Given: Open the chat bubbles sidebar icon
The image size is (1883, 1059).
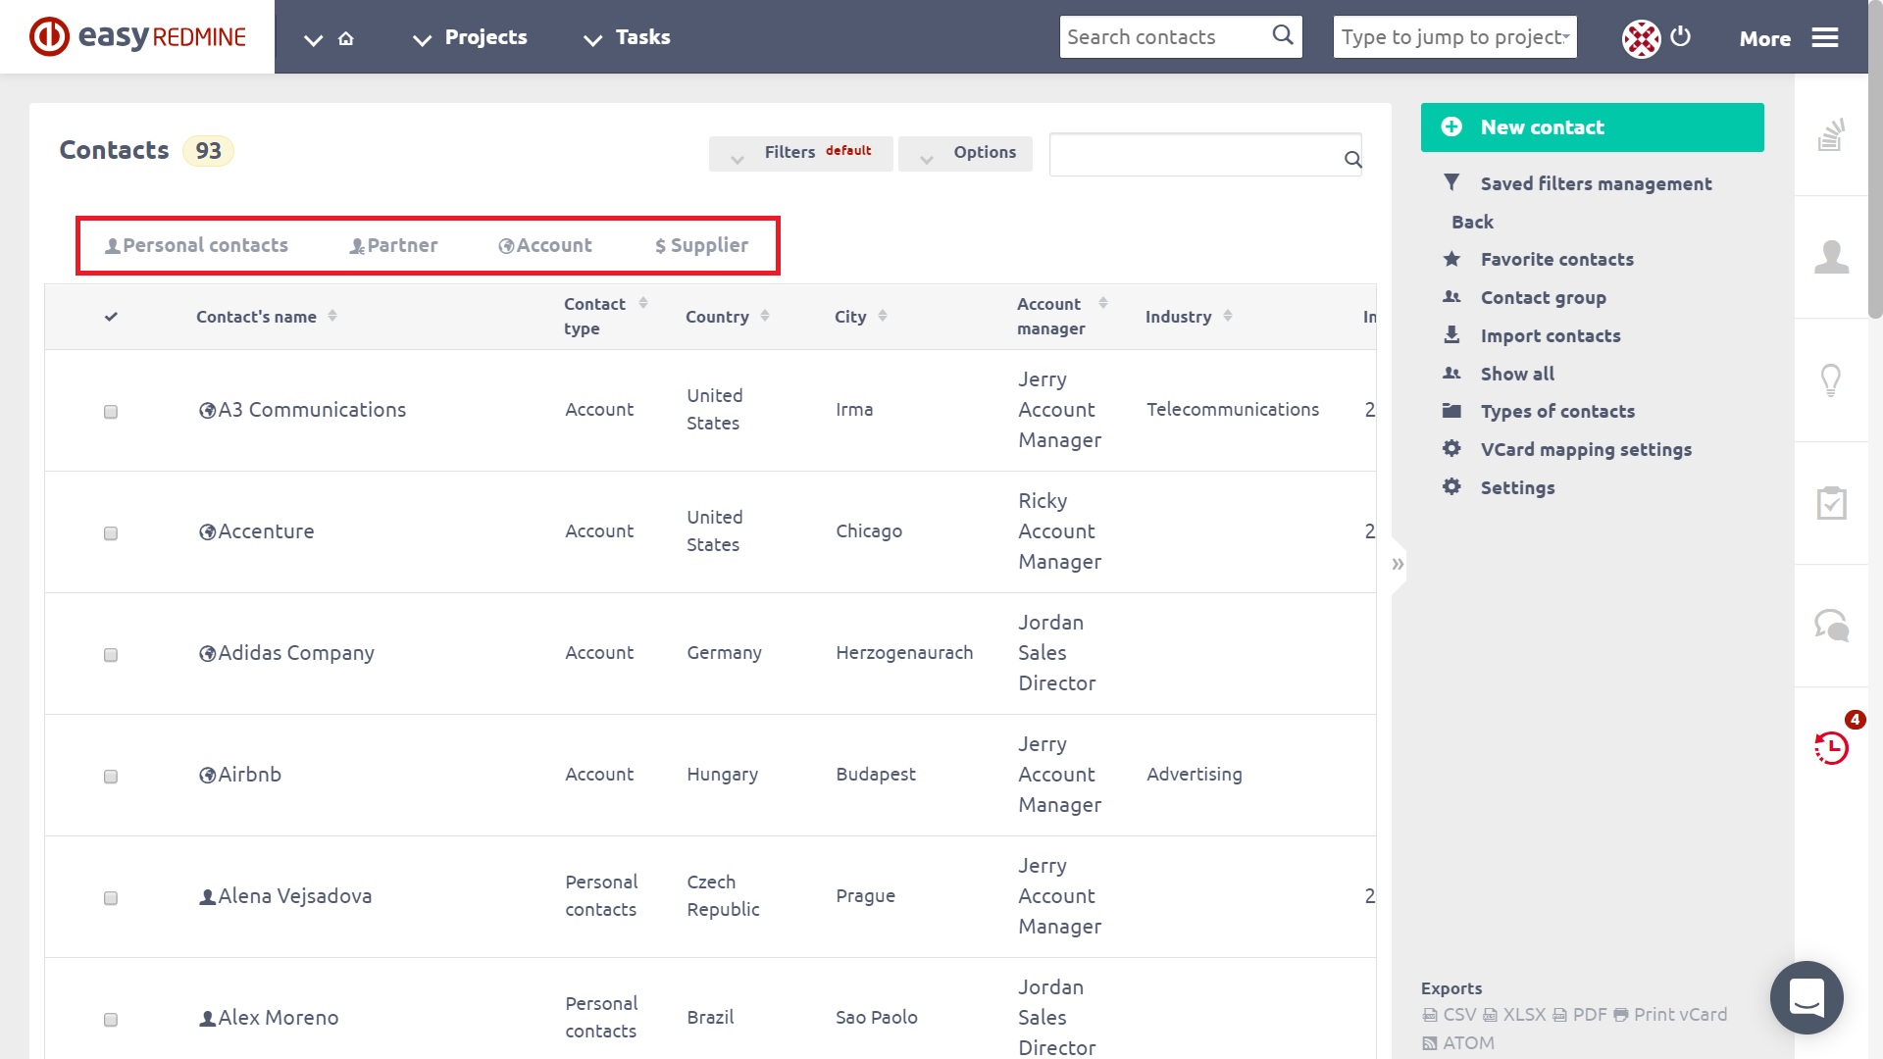Looking at the screenshot, I should [x=1830, y=626].
